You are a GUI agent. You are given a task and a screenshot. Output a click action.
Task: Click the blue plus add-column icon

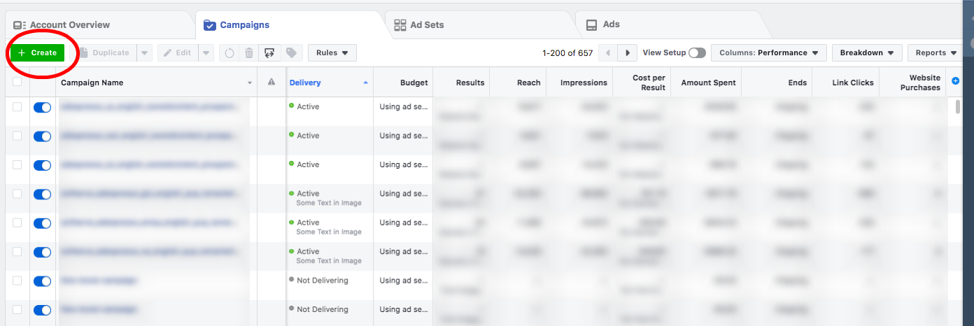pyautogui.click(x=956, y=81)
